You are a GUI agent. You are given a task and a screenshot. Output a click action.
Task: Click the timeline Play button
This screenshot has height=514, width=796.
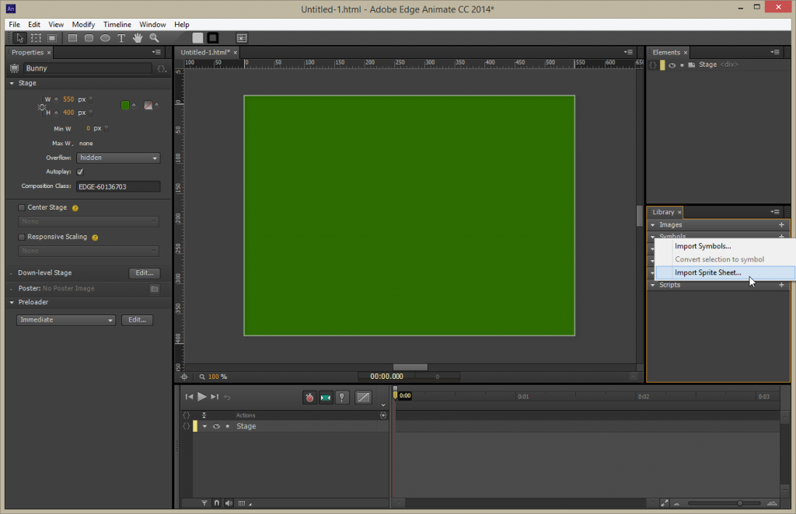coord(202,397)
